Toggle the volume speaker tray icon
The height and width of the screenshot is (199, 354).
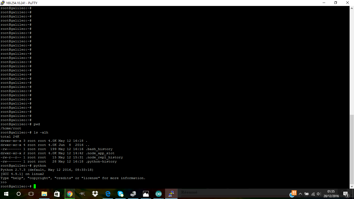319,194
